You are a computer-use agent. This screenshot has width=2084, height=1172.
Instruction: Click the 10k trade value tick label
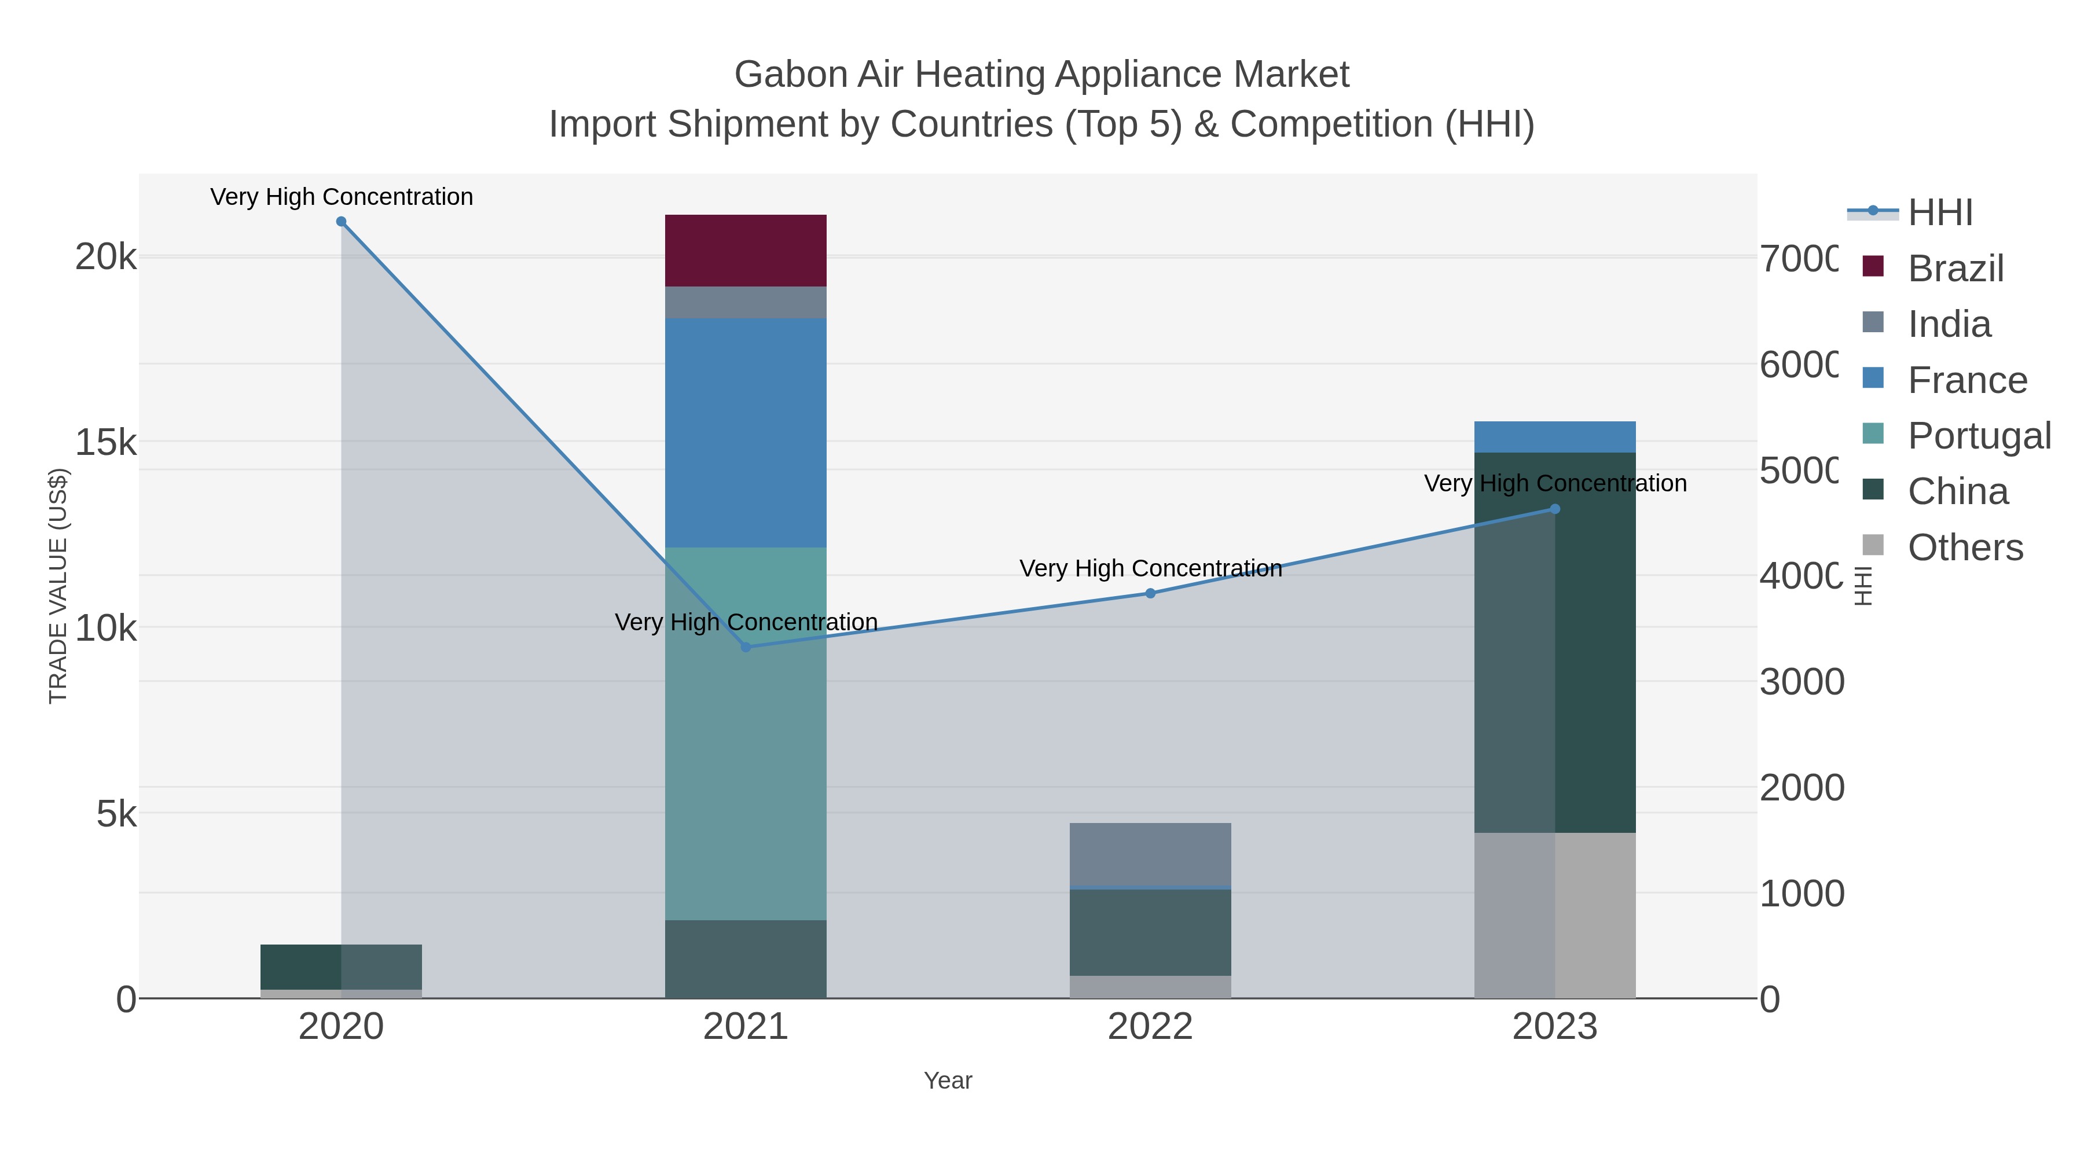[106, 629]
